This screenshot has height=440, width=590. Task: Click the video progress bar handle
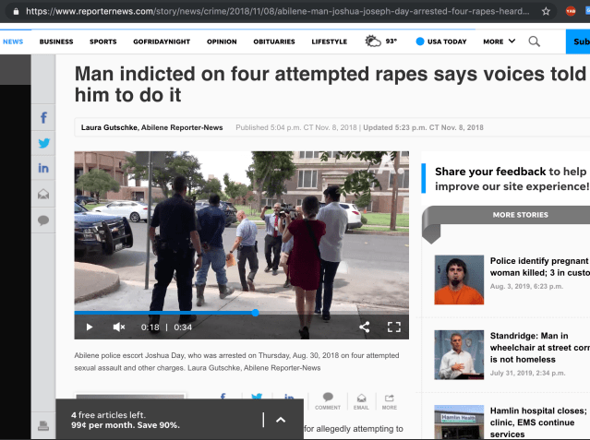[255, 313]
